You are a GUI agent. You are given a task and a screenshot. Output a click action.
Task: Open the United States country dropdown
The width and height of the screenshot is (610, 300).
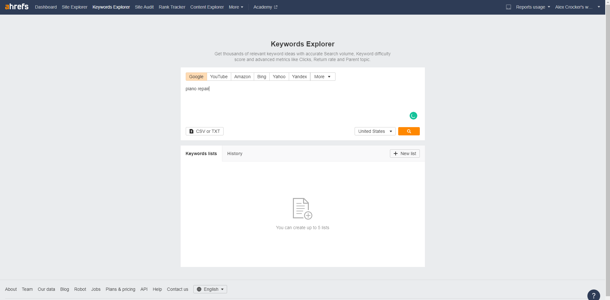tap(375, 131)
